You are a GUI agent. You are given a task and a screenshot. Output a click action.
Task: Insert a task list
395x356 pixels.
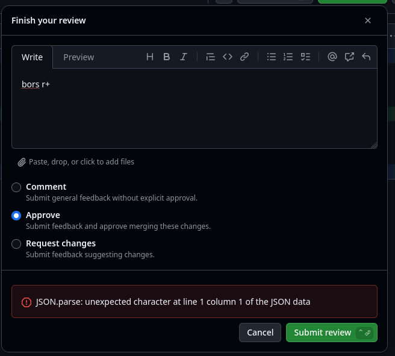coord(305,57)
